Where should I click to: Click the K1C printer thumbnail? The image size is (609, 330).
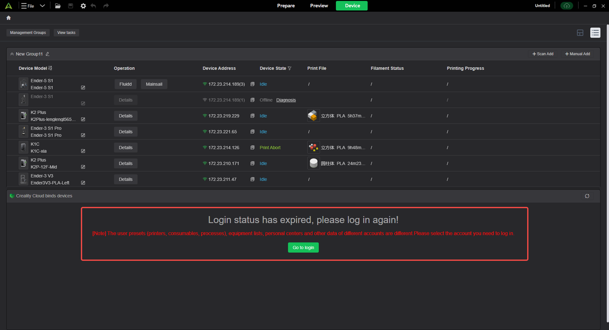23,148
